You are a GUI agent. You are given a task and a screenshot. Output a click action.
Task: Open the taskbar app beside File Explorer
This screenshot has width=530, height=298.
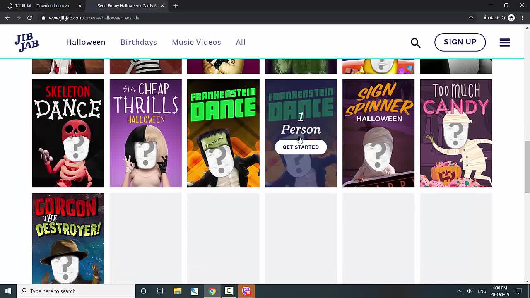coord(195,291)
